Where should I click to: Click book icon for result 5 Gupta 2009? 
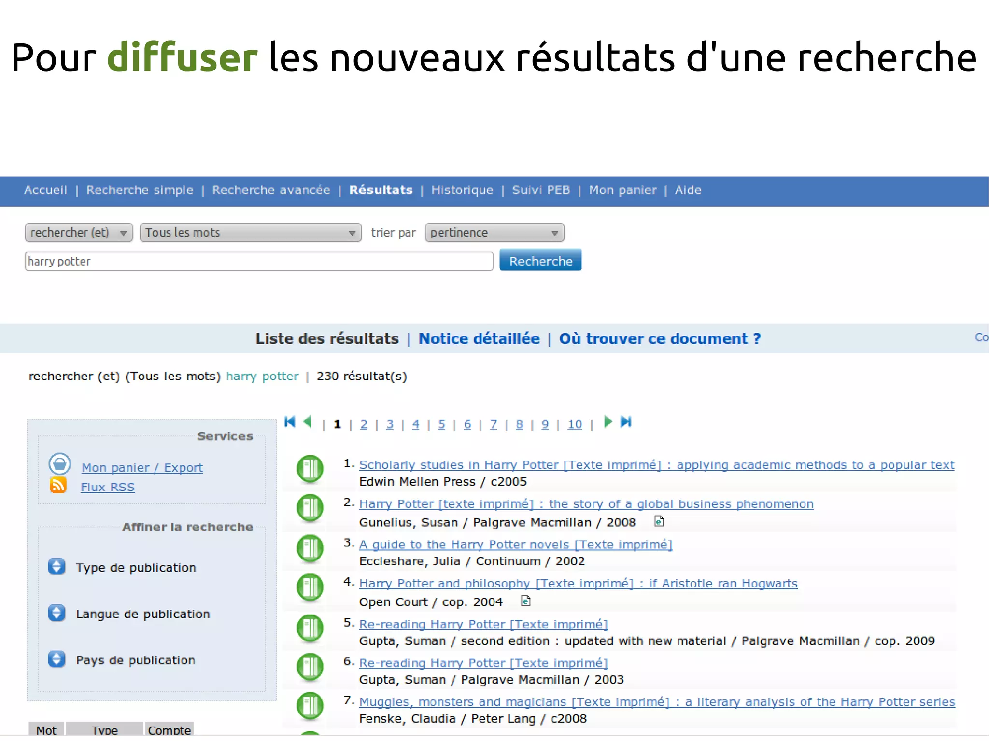tap(310, 628)
